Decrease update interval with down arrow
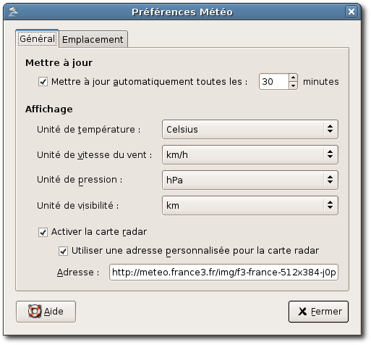This screenshot has height=345, width=371. pos(293,86)
